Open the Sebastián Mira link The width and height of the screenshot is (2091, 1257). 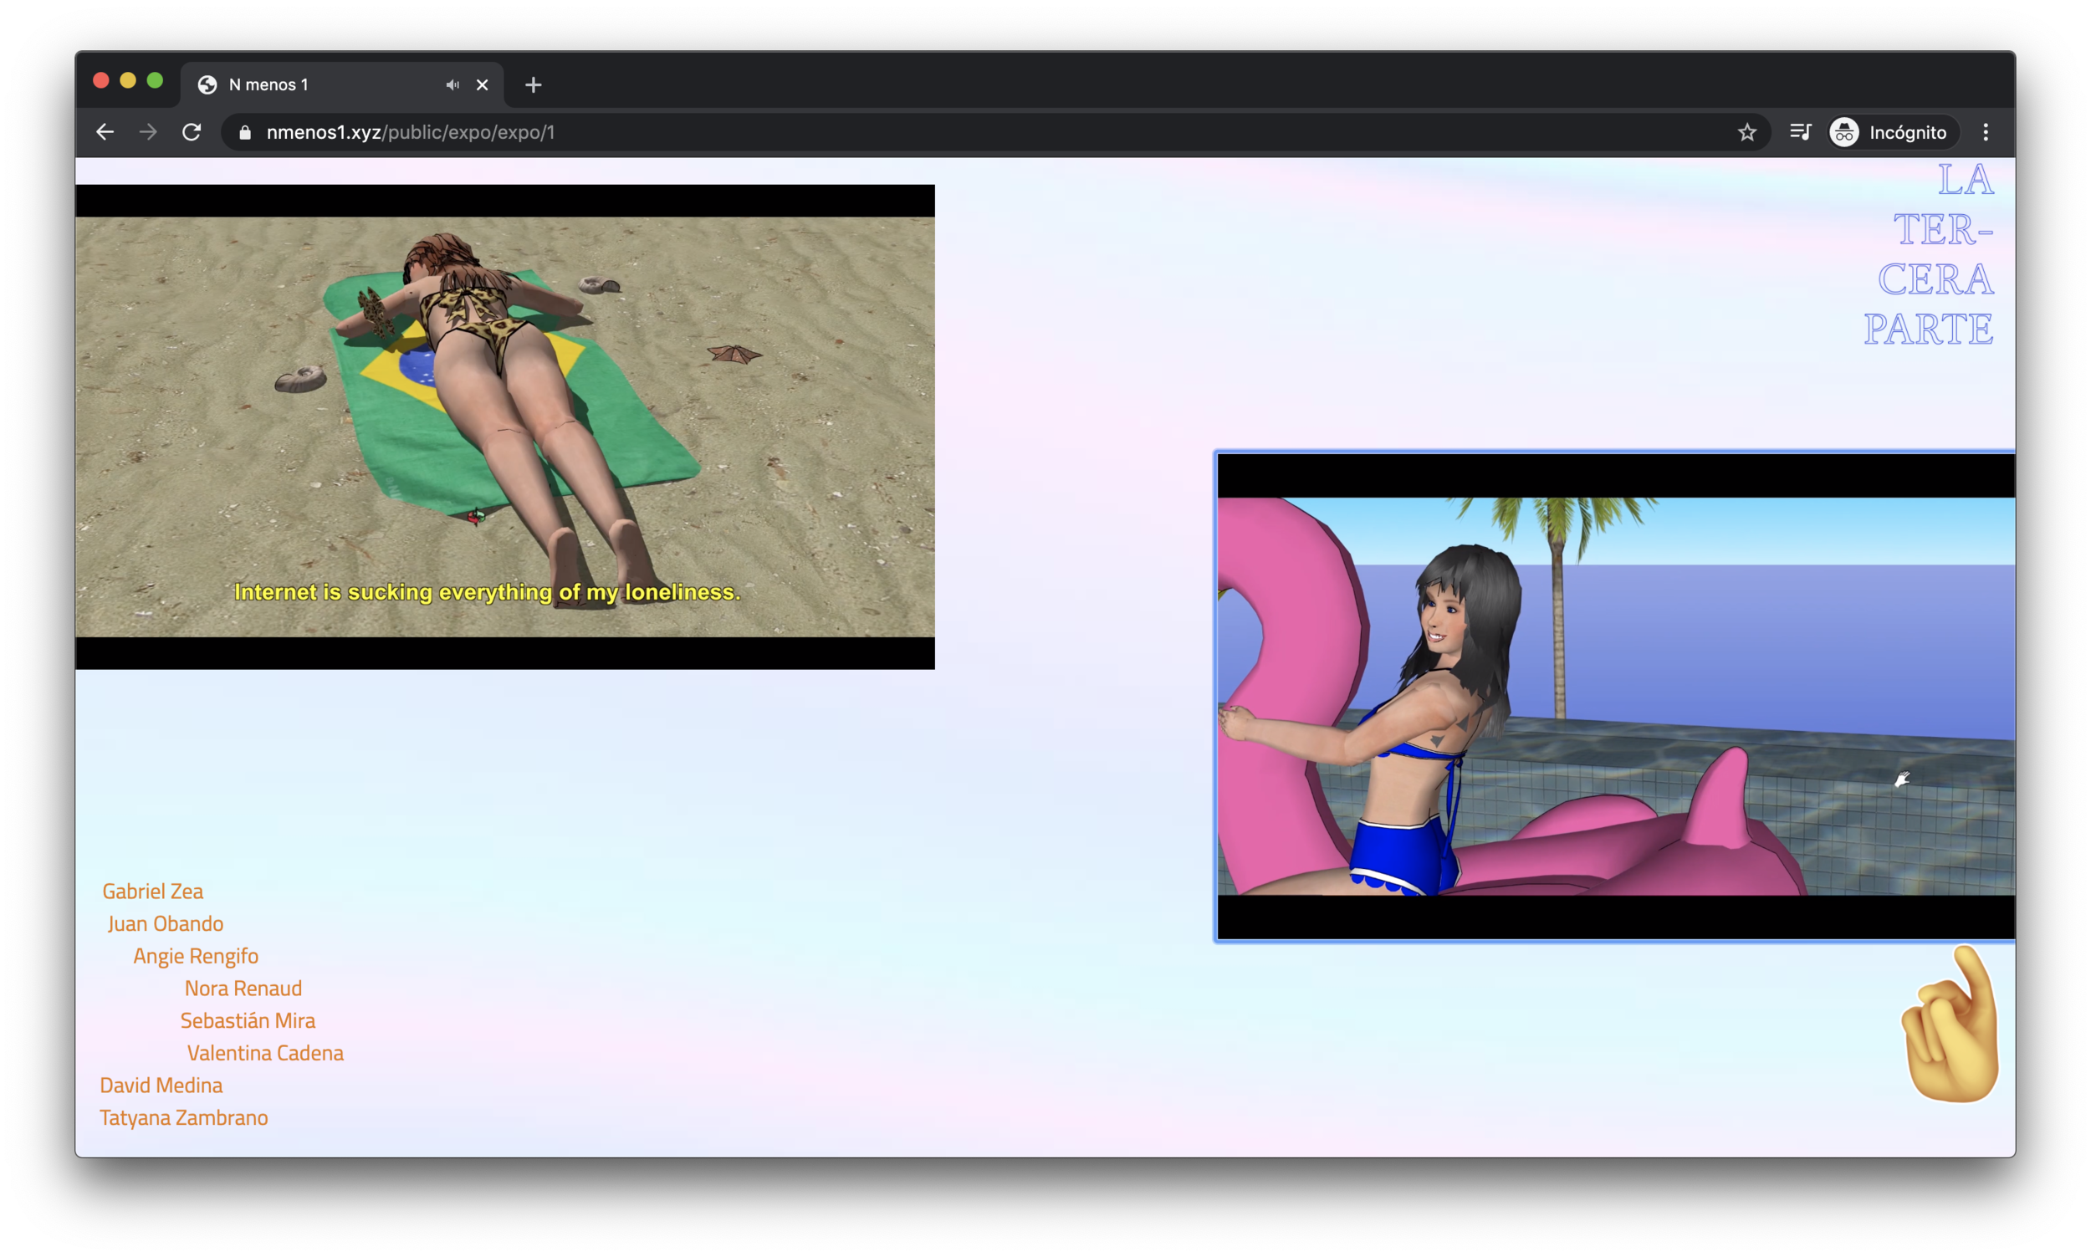click(248, 1019)
